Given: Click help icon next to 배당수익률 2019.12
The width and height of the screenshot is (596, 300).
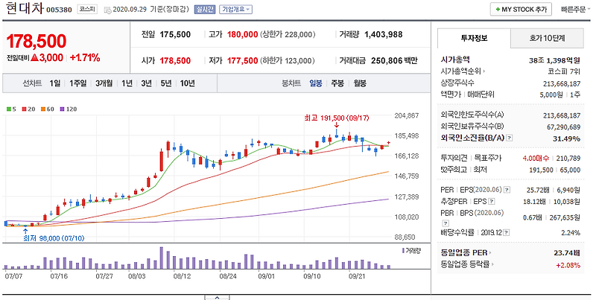Looking at the screenshot, I should point(507,232).
